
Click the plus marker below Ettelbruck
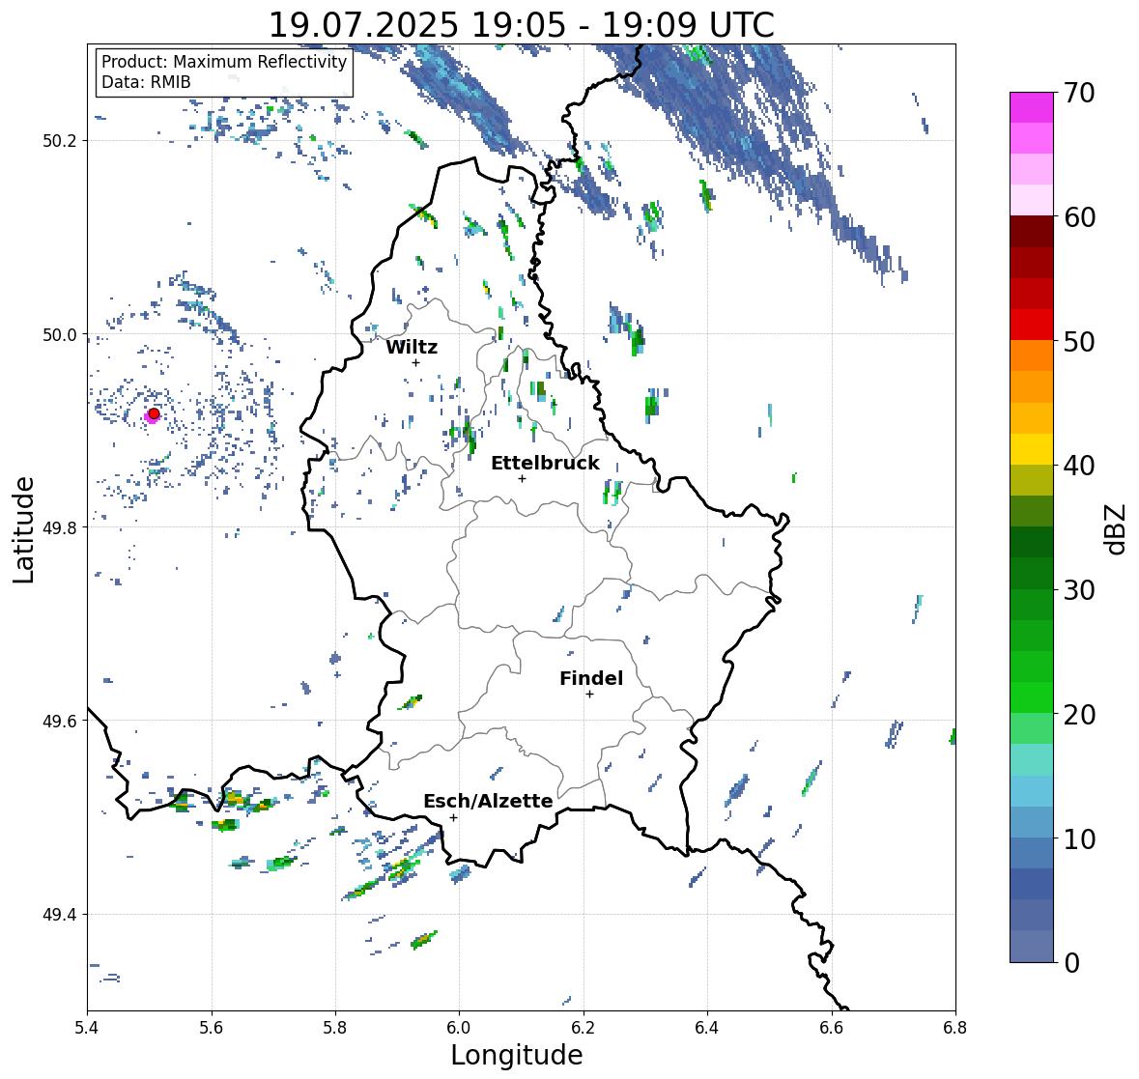(x=522, y=478)
